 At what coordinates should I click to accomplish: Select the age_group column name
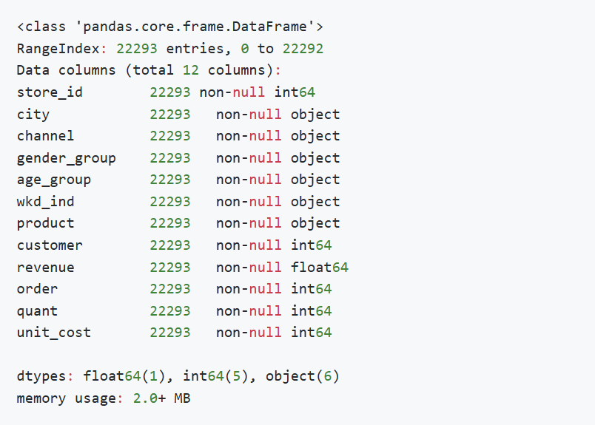click(54, 180)
